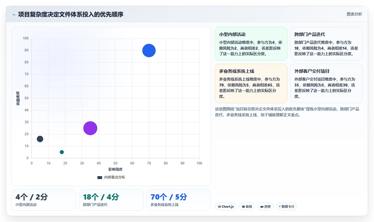Viewport: 374px width, 222px height.
Task: Select the 外部客户交付项目 insight card
Action: 326,84
